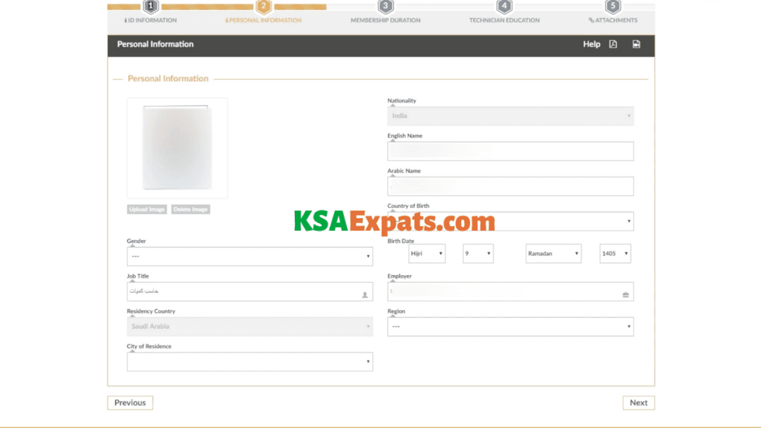Click the step 5 hexagon badge
This screenshot has height=428, width=761.
coord(613,8)
